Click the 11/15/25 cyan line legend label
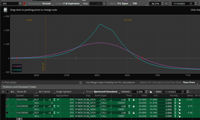 (x=17, y=70)
